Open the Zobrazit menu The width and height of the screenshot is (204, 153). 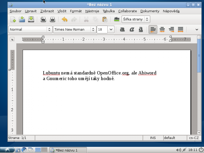click(x=47, y=11)
